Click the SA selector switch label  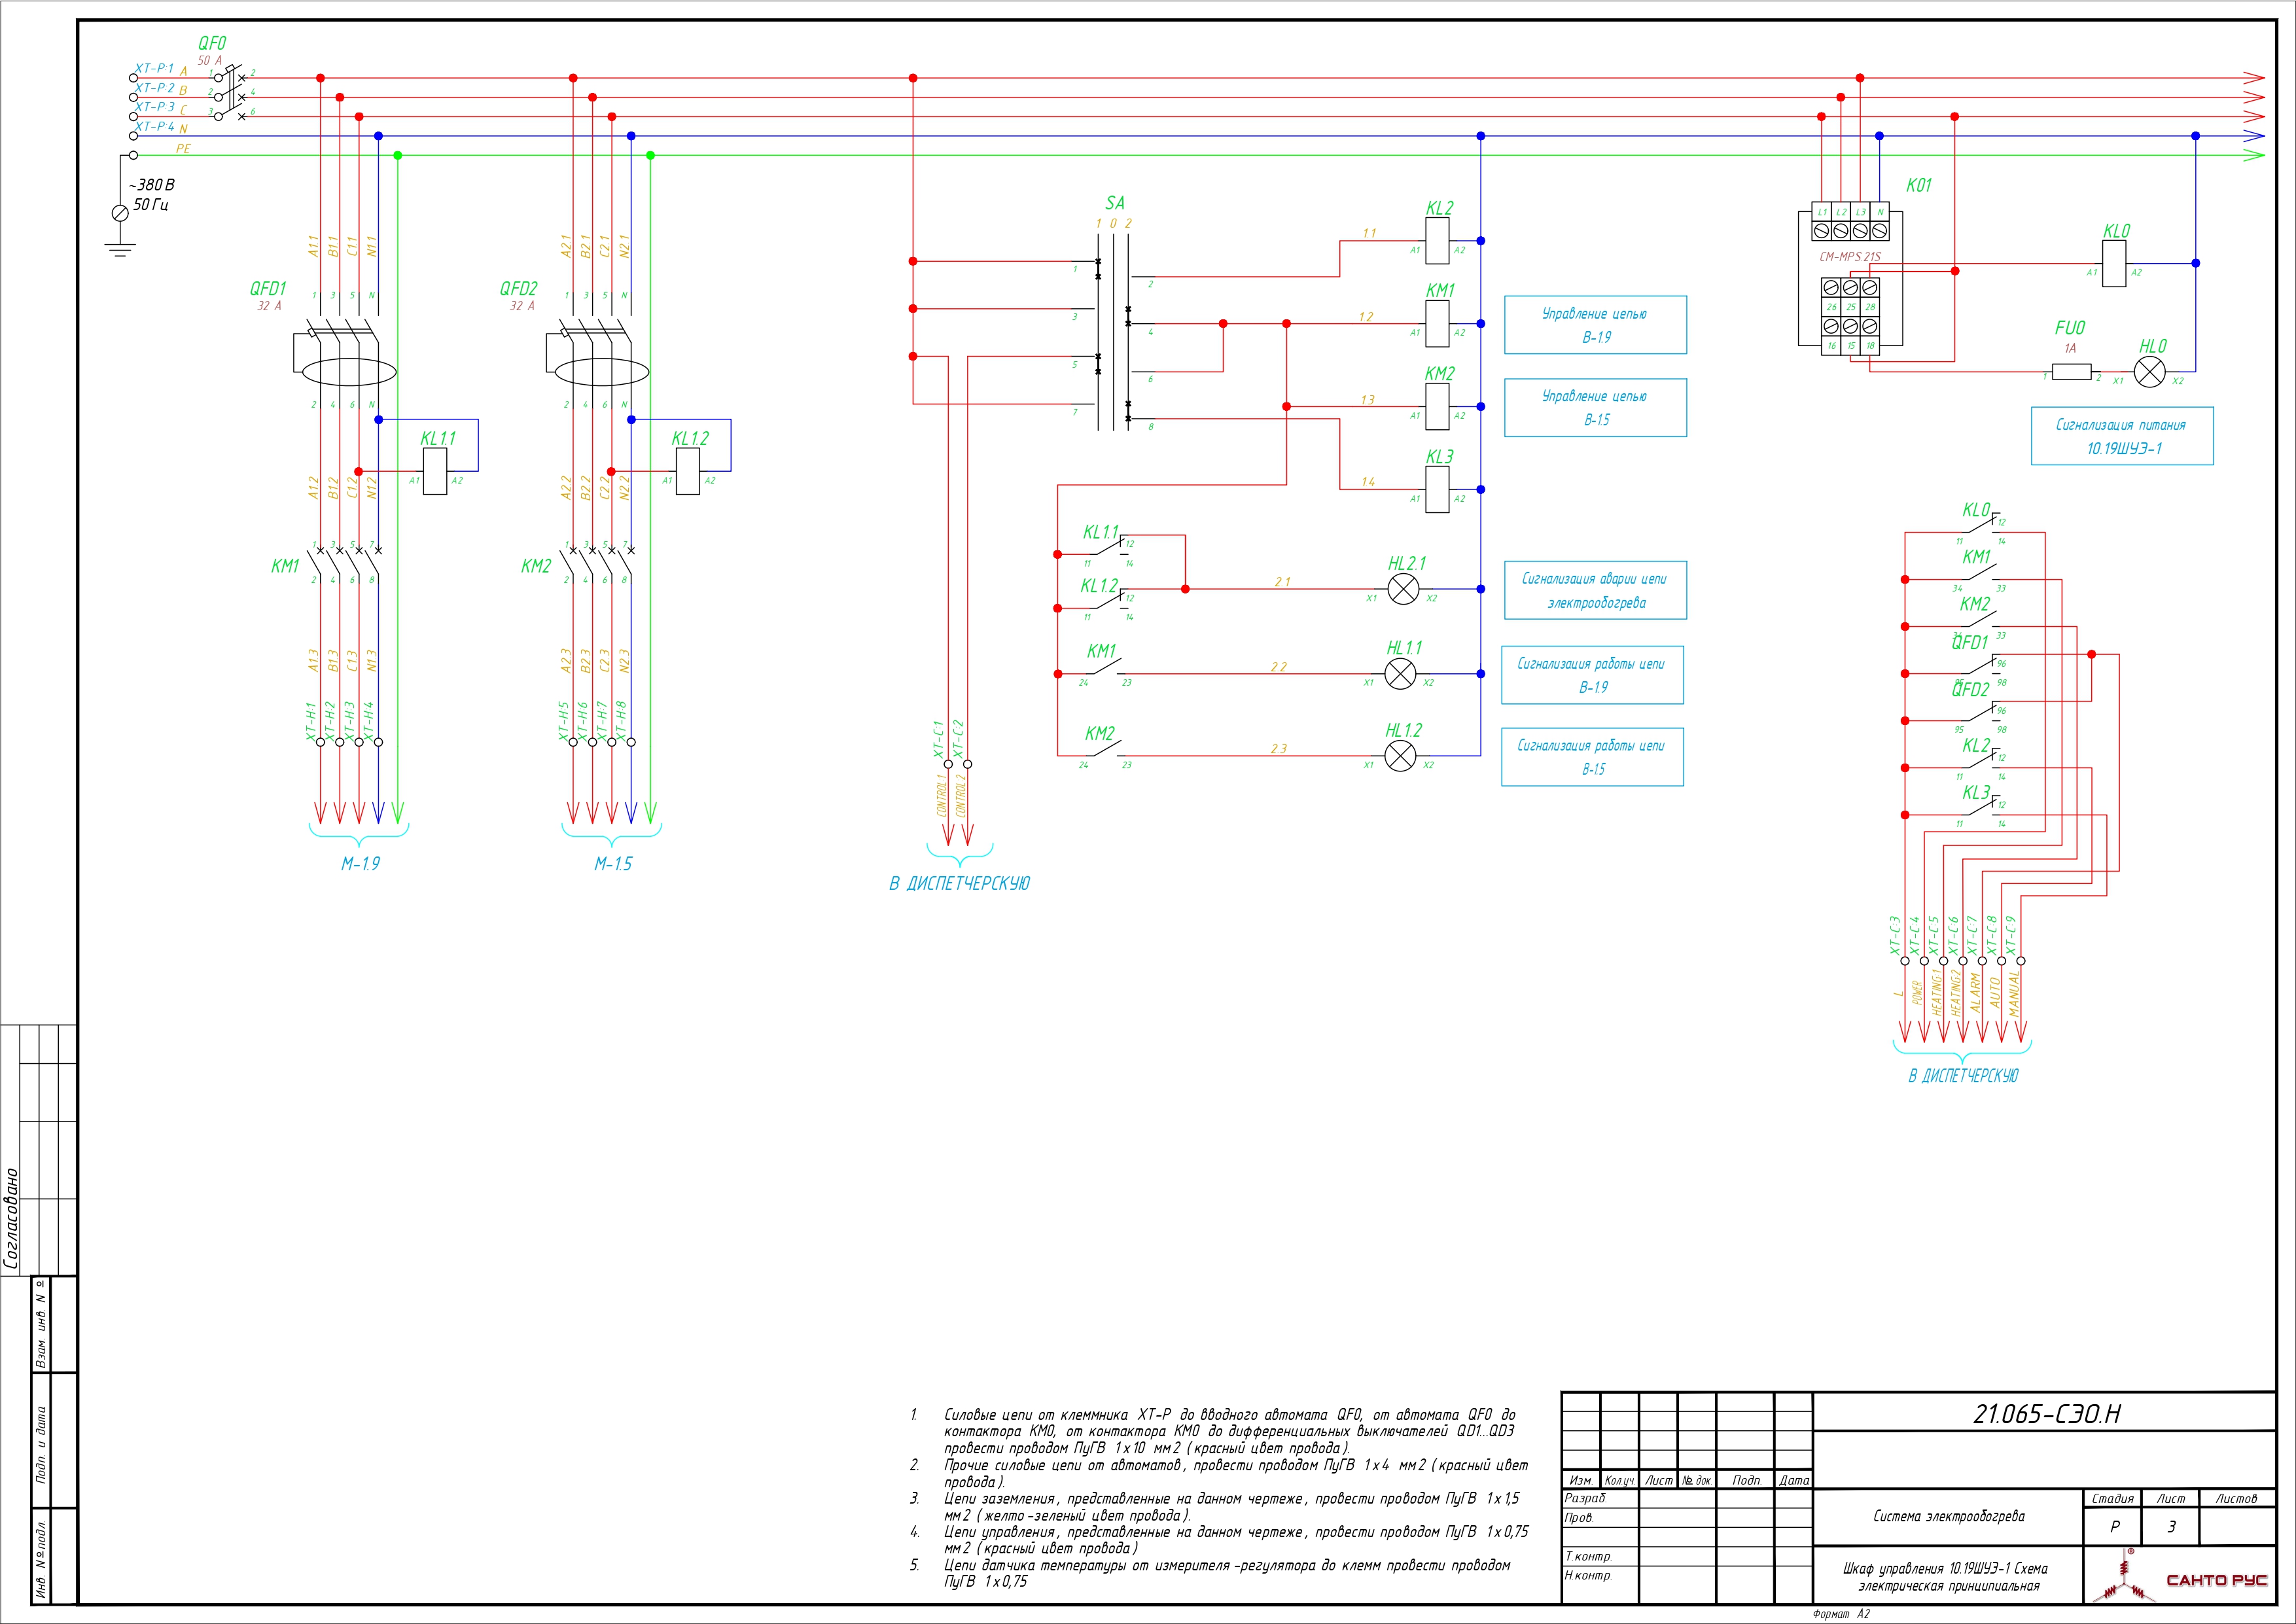point(1115,203)
